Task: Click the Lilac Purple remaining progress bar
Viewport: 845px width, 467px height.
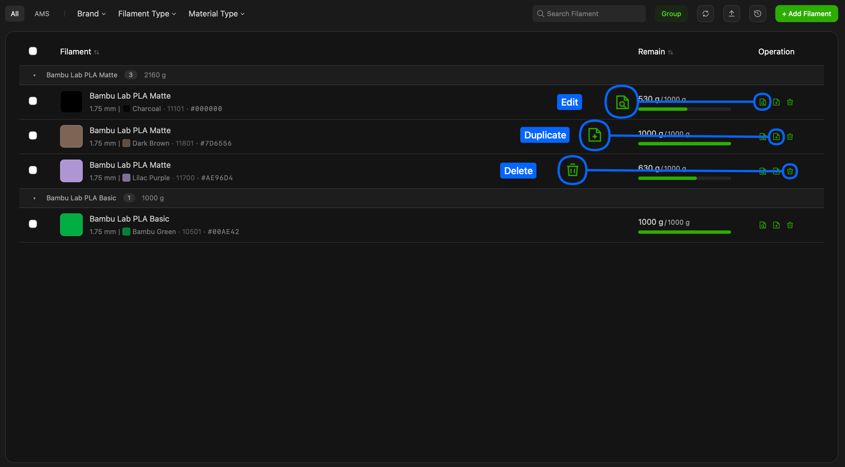Action: click(x=684, y=179)
